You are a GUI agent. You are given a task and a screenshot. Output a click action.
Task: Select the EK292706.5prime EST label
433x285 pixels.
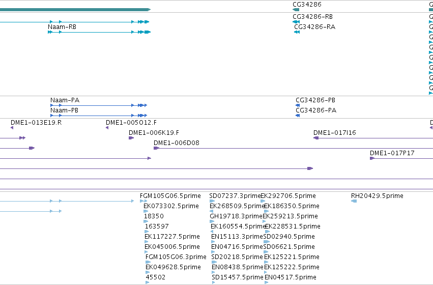tap(288, 196)
